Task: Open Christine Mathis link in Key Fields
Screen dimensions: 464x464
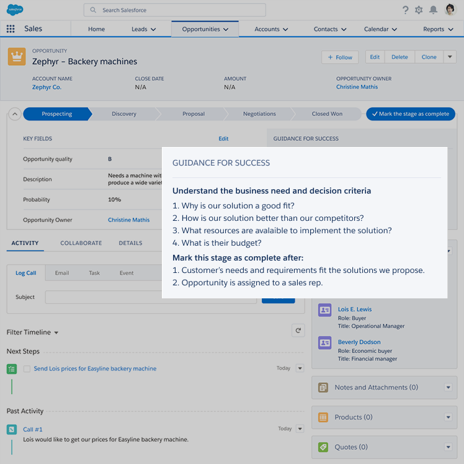Action: click(129, 220)
